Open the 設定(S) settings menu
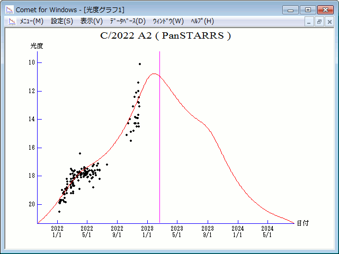339x254 pixels. click(x=62, y=21)
